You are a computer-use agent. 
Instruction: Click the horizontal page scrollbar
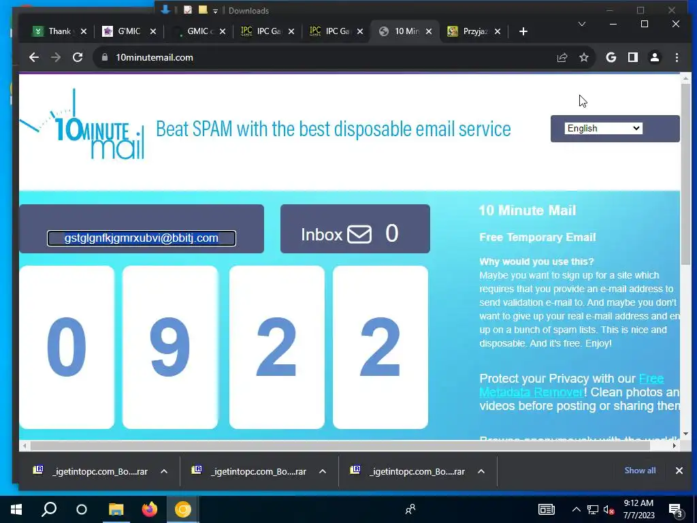click(340, 445)
